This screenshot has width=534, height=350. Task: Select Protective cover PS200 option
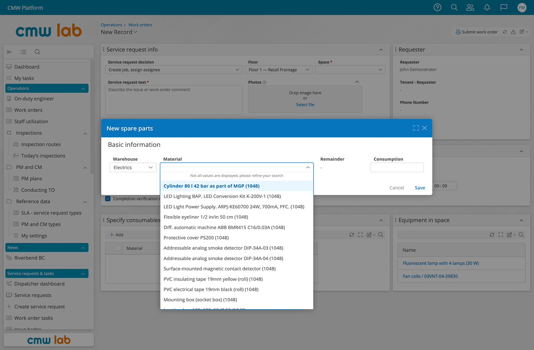(x=237, y=238)
